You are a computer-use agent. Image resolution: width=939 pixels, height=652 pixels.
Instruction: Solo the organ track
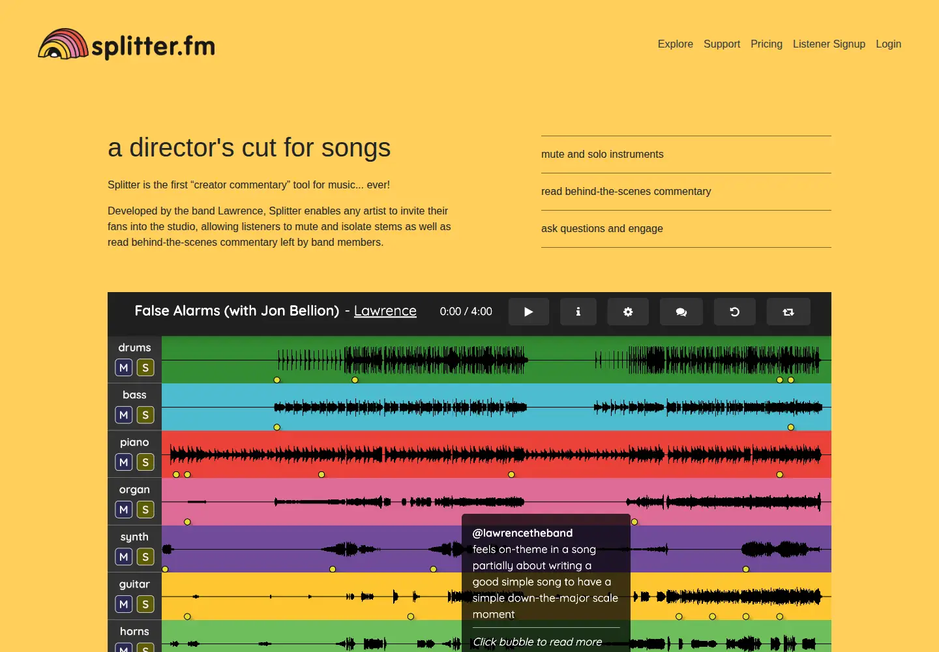point(145,509)
